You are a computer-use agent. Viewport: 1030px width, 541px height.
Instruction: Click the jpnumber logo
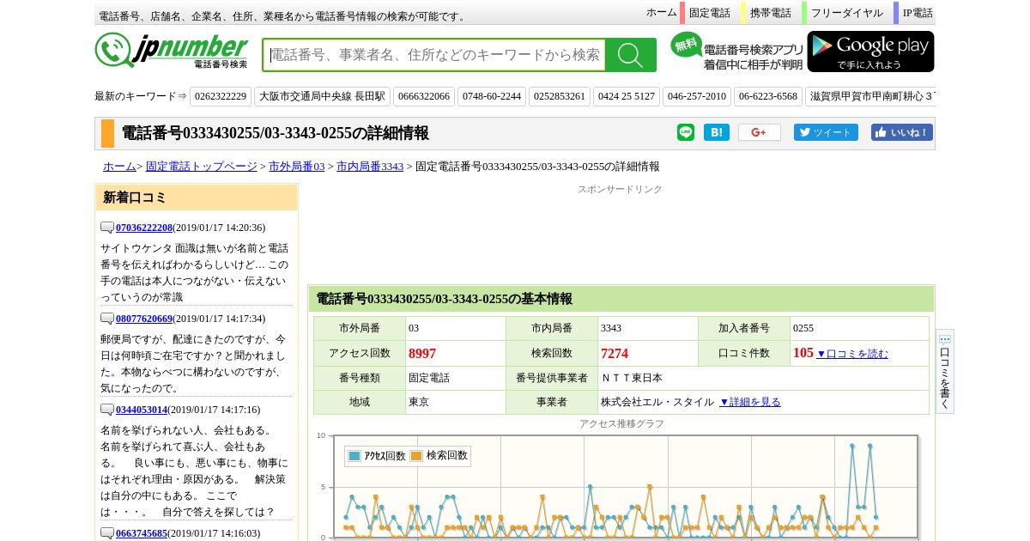[172, 51]
